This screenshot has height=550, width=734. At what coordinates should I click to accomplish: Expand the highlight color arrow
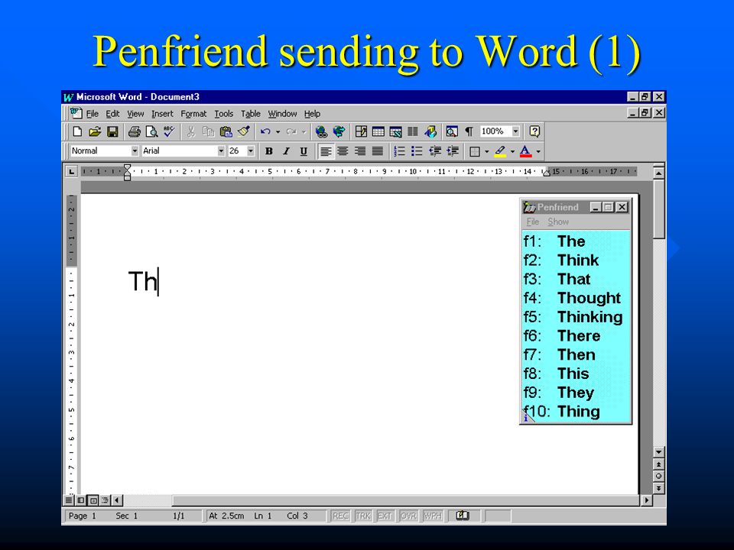coord(512,151)
